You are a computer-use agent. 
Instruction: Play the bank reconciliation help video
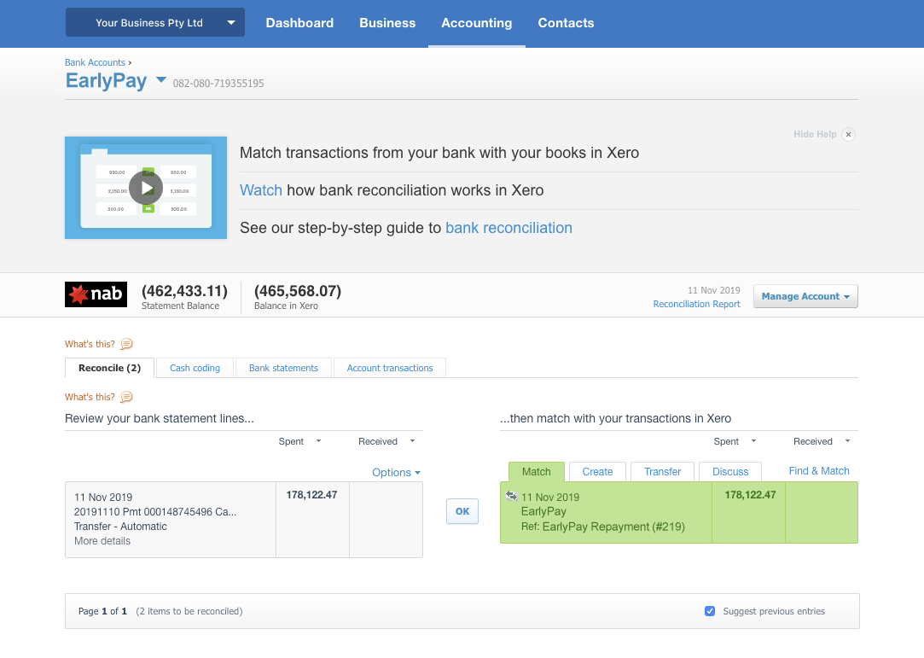pyautogui.click(x=146, y=188)
